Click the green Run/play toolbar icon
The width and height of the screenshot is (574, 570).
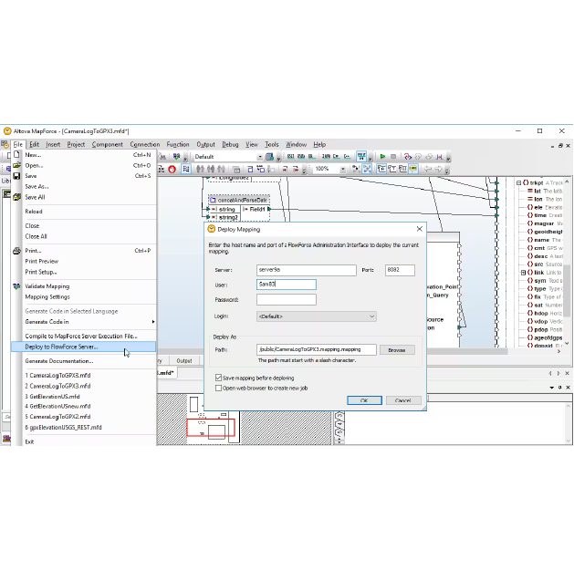point(382,157)
